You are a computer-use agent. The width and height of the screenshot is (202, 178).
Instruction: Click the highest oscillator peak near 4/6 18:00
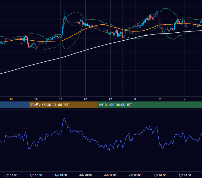[64, 119]
